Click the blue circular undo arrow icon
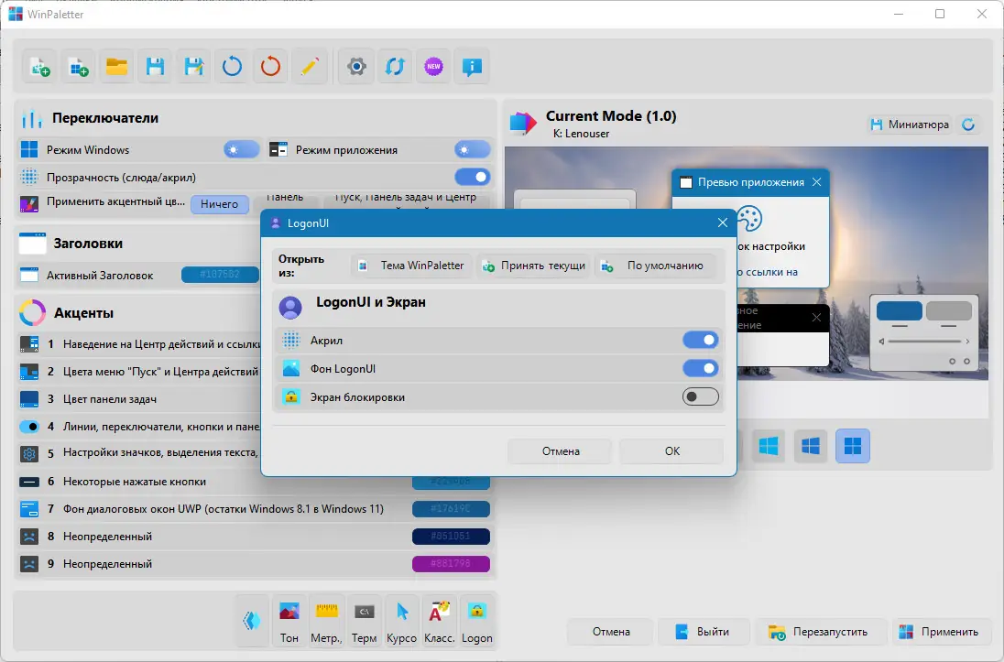Image resolution: width=1004 pixels, height=662 pixels. tap(232, 67)
